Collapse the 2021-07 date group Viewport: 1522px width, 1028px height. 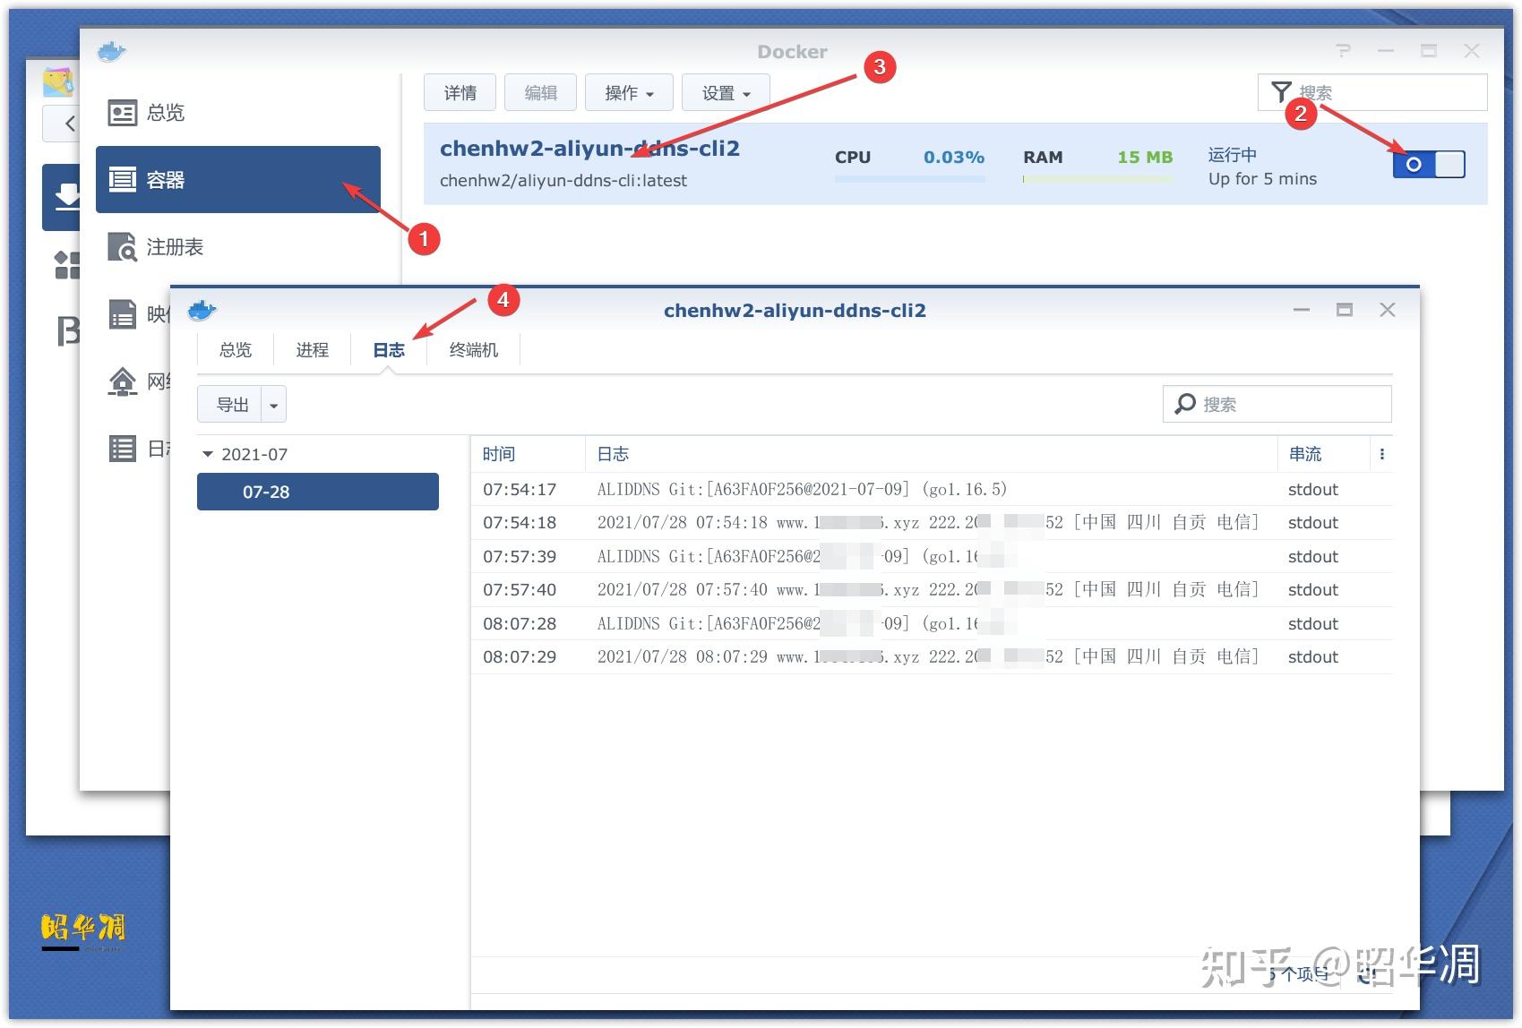[208, 454]
